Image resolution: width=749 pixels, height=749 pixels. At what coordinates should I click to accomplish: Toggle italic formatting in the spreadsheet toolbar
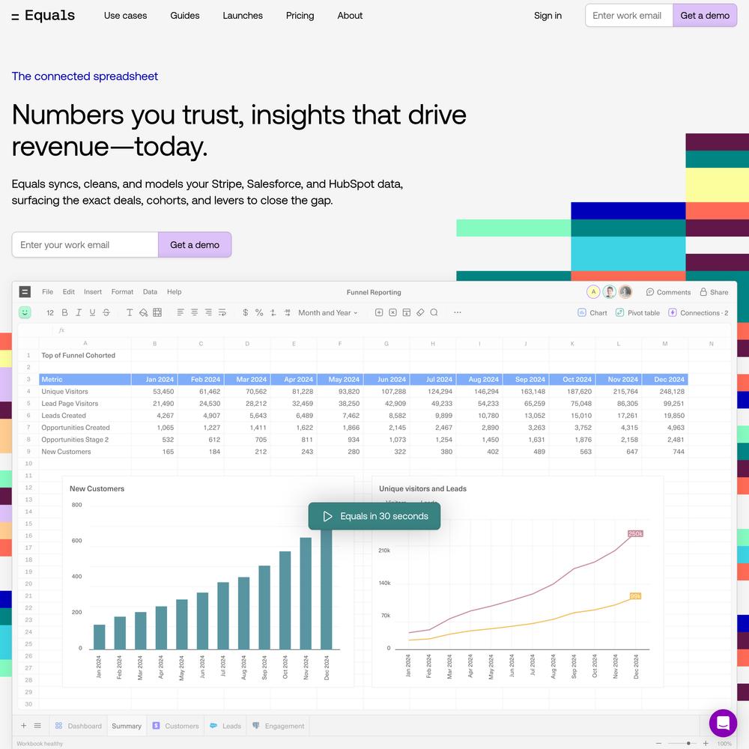pyautogui.click(x=79, y=312)
